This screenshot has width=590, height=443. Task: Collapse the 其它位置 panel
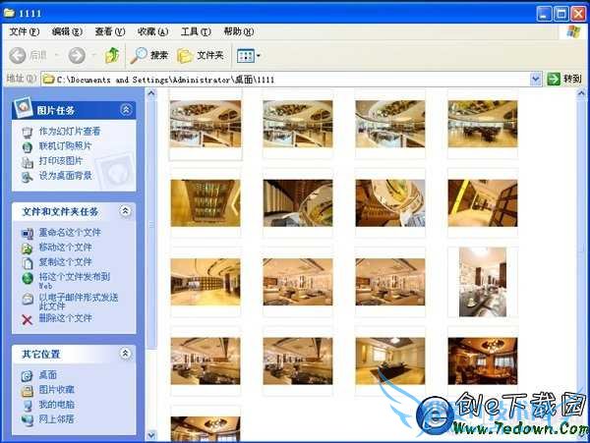pyautogui.click(x=125, y=354)
